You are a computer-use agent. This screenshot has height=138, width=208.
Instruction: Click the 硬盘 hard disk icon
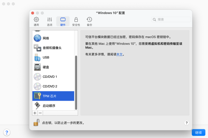(37, 67)
